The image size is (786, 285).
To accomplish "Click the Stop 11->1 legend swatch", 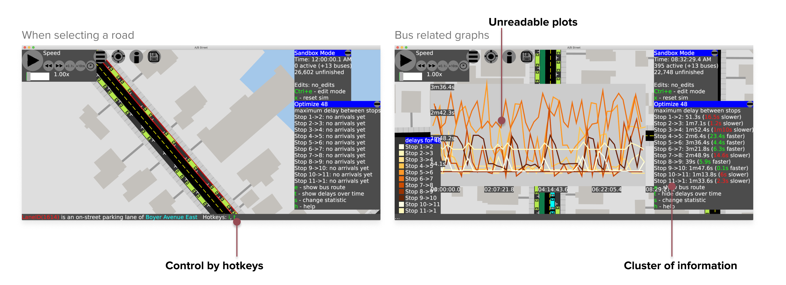I will [401, 211].
